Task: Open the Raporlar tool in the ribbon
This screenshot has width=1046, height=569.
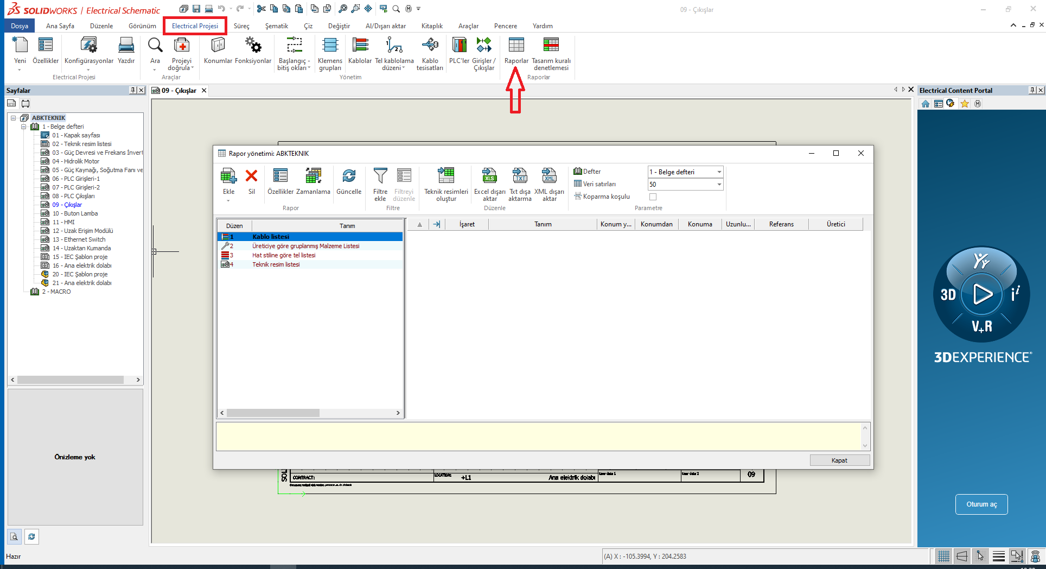Action: (515, 53)
